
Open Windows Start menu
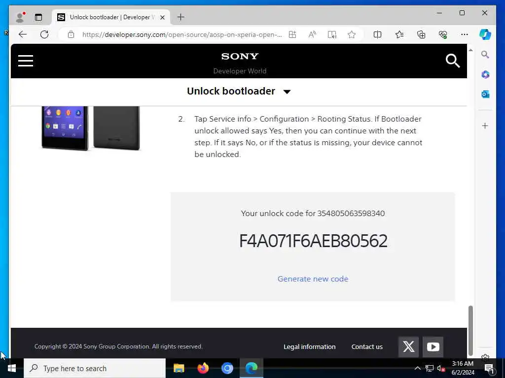coord(12,368)
